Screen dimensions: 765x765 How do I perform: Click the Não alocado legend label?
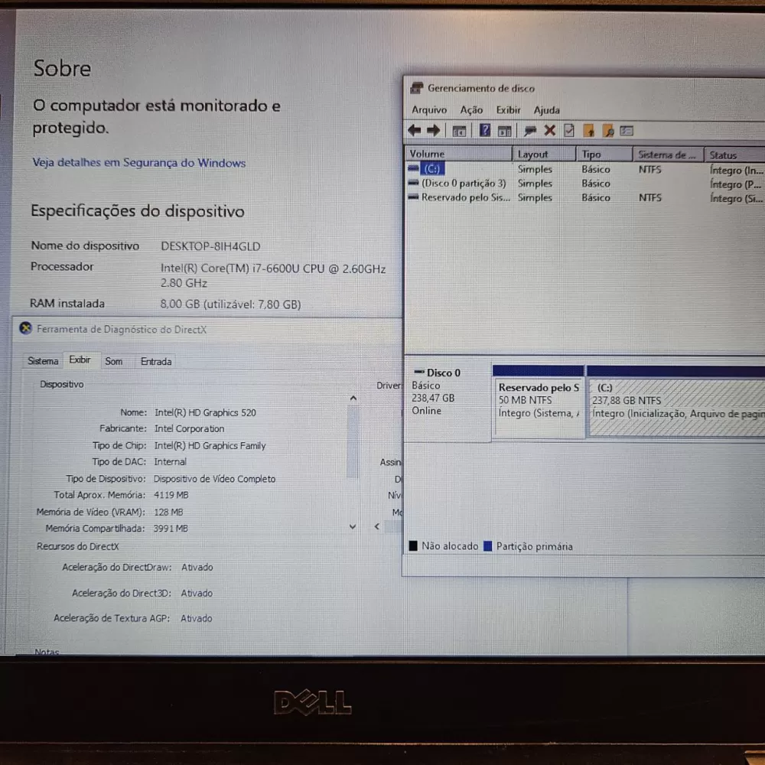(450, 546)
